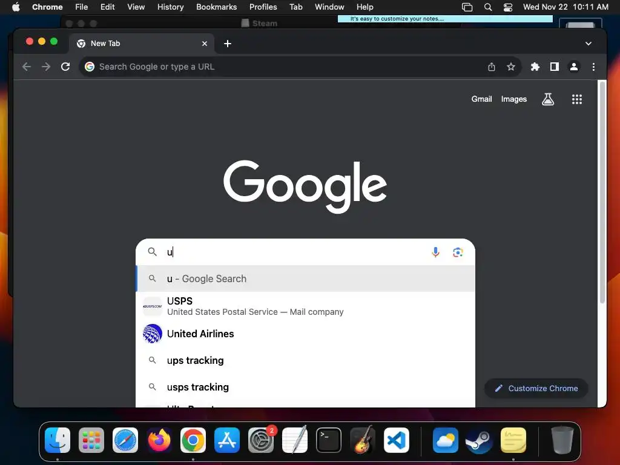Open Finder from the Dock
This screenshot has height=465, width=620.
coord(58,440)
